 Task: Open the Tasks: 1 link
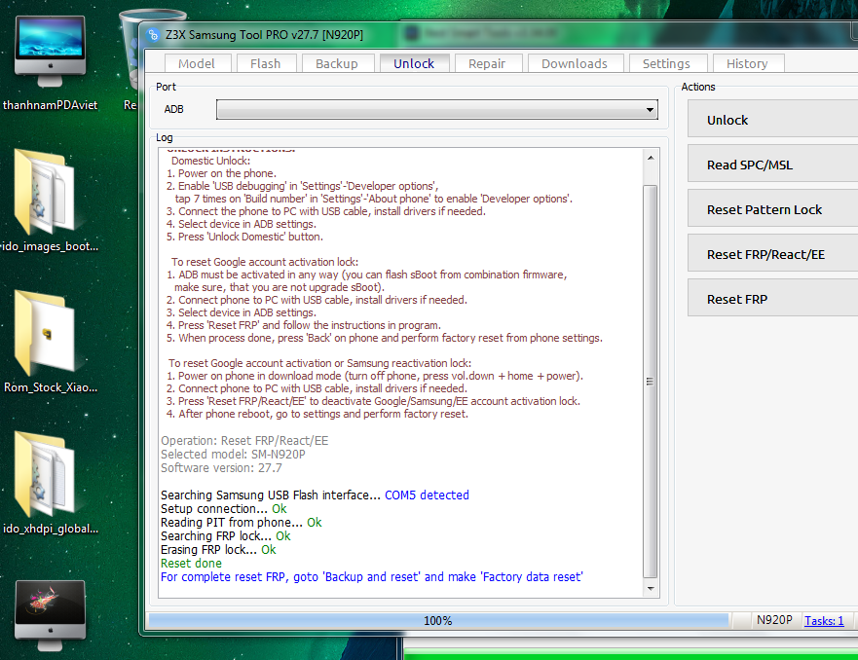coord(824,621)
